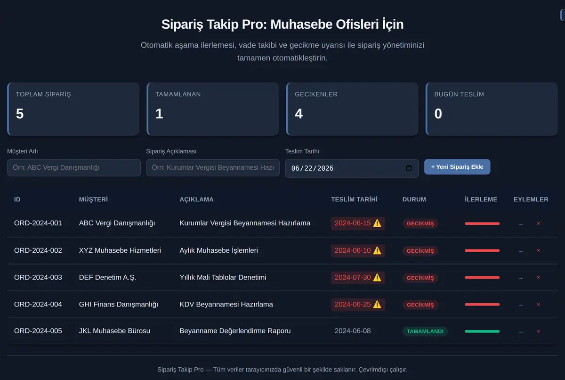The height and width of the screenshot is (380, 565).
Task: Select the Toplam Sipariş stat card
Action: click(x=73, y=109)
